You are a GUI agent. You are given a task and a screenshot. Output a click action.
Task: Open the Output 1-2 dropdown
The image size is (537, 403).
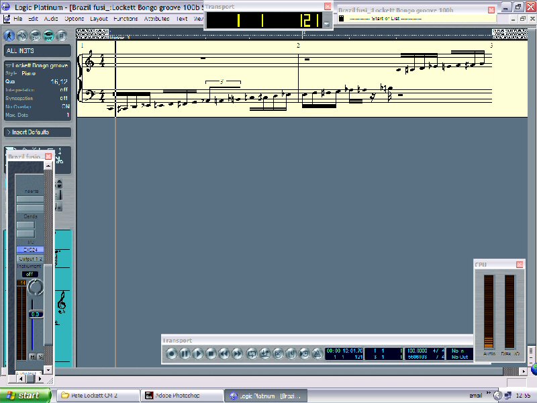tap(30, 259)
